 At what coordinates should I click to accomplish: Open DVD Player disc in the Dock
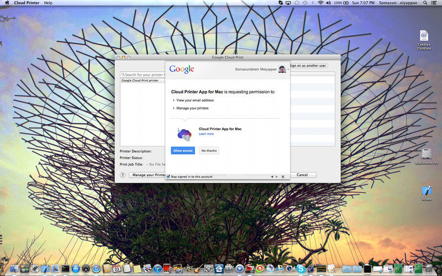point(270,268)
